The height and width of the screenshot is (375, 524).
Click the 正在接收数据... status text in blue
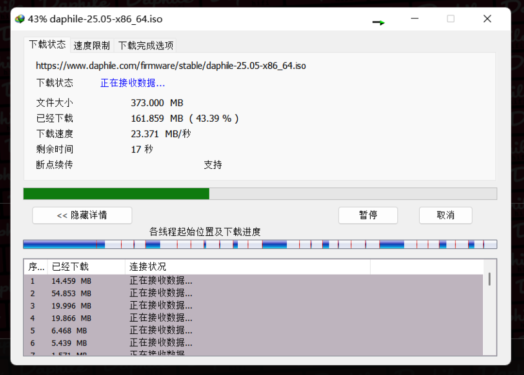[x=132, y=83]
